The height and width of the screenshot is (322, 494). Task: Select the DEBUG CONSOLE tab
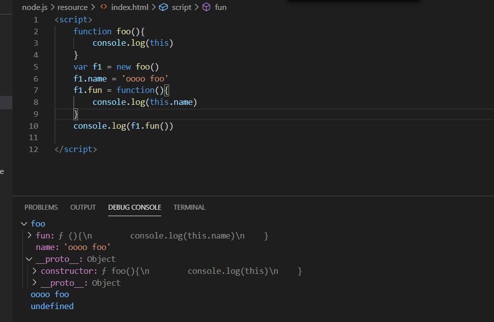pos(134,207)
